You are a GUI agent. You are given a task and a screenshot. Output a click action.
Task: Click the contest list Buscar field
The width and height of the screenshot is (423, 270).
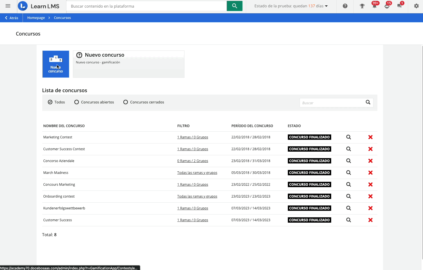[x=332, y=103]
